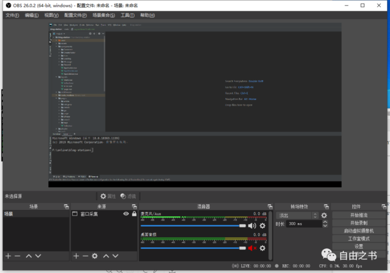This screenshot has width=390, height=273.
Task: Move source up with the up arrow
Action: coord(106,256)
